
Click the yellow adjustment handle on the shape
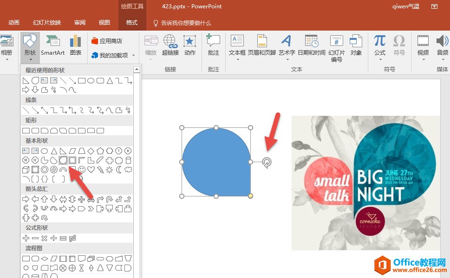pos(251,196)
